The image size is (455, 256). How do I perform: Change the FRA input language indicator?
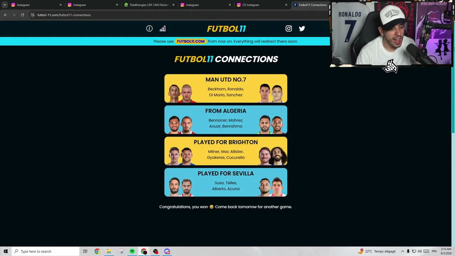[434, 251]
